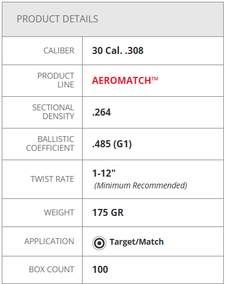Click the Target/Match bullseye icon
The height and width of the screenshot is (284, 225).
tap(99, 243)
